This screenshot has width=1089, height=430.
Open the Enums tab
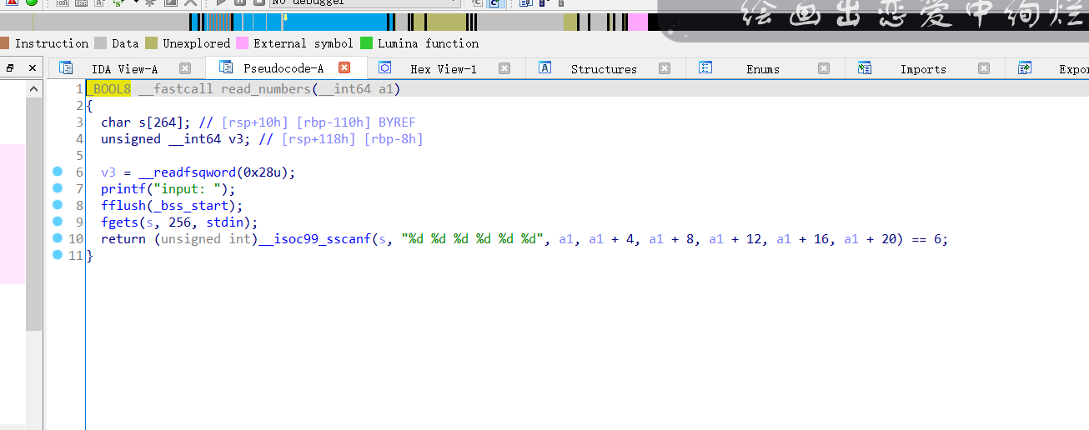click(x=763, y=69)
